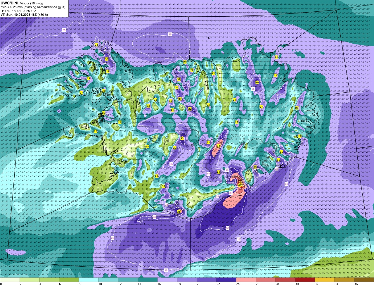Pick the 16–18 m/s light purple legend swatch
Screen dimensions: 374x286
coord(167,280)
